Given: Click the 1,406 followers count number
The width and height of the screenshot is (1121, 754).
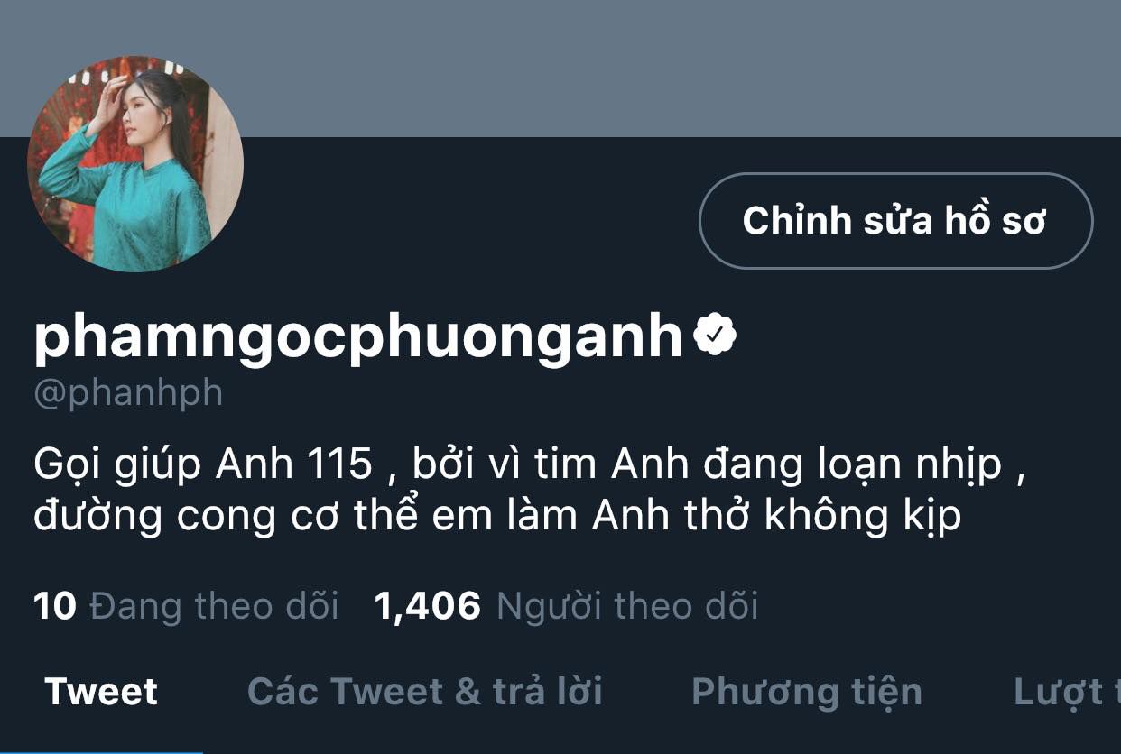Looking at the screenshot, I should (x=428, y=607).
